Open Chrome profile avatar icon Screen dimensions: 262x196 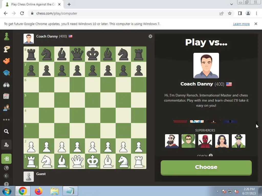point(248,13)
